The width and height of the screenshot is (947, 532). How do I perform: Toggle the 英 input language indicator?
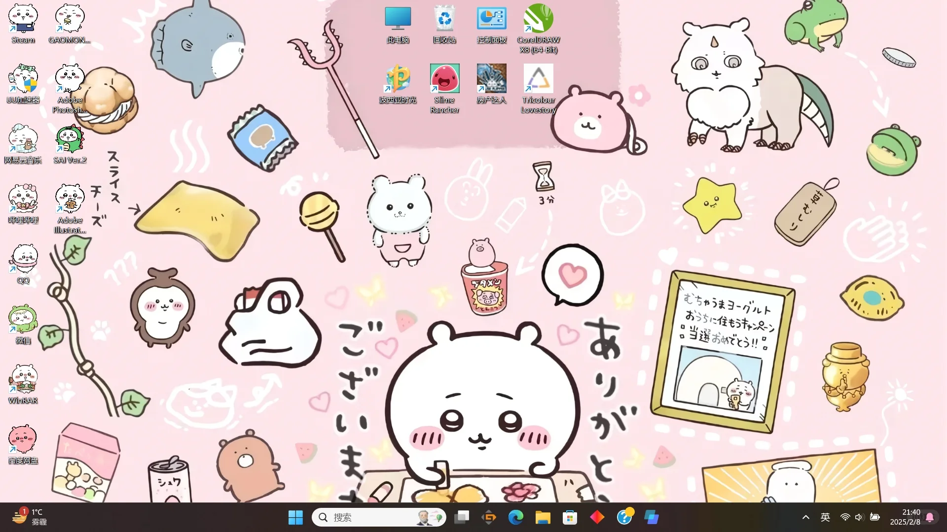point(825,517)
